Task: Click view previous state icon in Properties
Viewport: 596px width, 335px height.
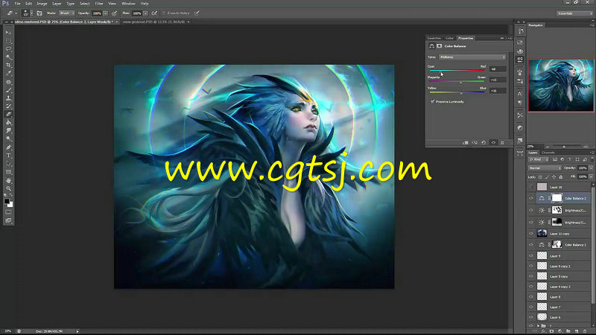Action: click(x=475, y=143)
